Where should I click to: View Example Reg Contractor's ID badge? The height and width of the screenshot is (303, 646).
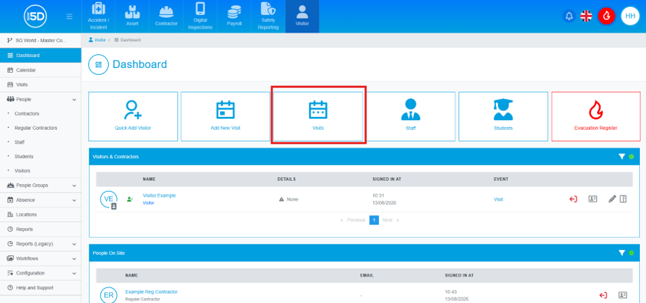(x=623, y=295)
